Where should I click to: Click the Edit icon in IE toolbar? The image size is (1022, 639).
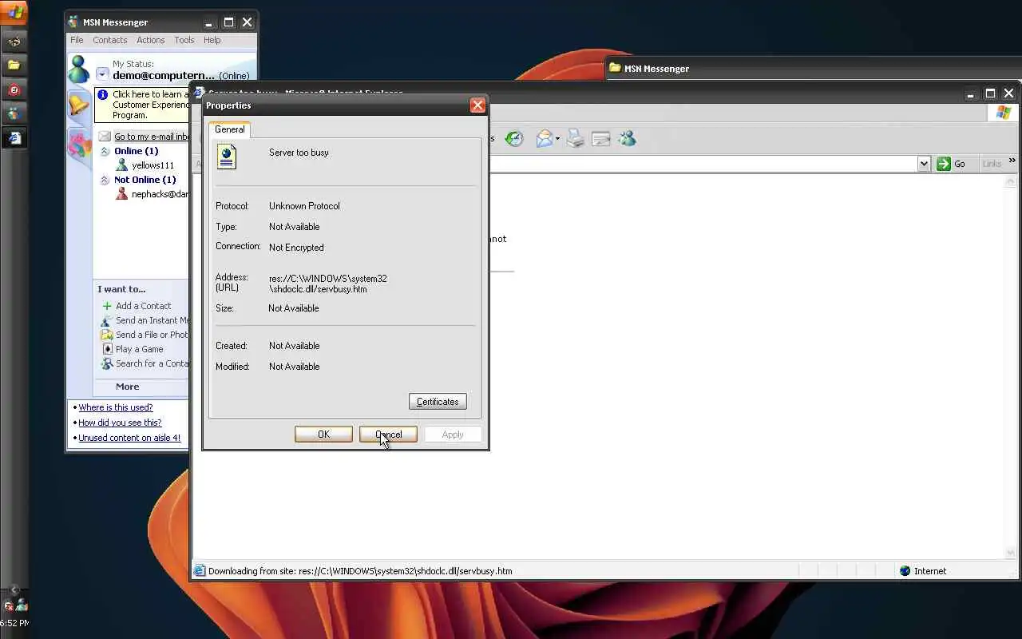click(x=601, y=139)
